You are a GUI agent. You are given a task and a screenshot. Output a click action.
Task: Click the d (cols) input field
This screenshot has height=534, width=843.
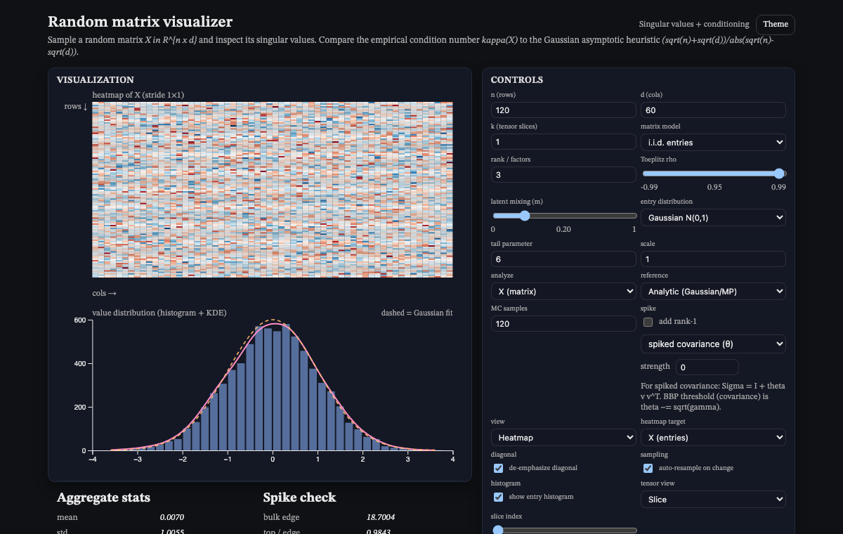coord(713,110)
